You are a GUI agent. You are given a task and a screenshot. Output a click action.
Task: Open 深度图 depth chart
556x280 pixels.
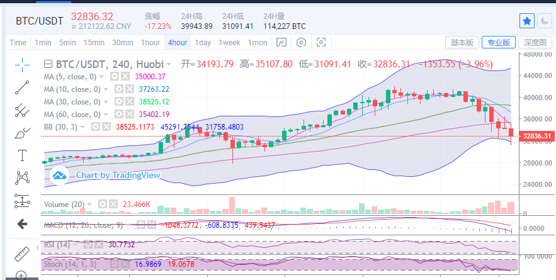(x=535, y=43)
